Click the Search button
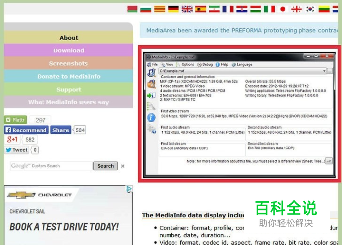The image size is (342, 245). pyautogui.click(x=106, y=166)
